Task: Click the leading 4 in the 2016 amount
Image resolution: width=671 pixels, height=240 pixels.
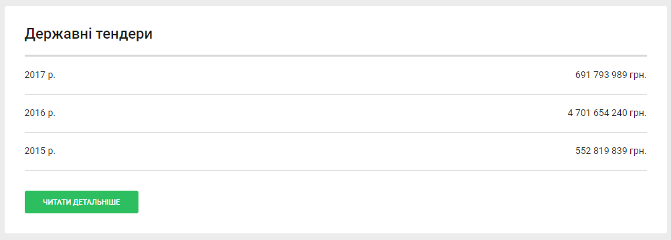Action: (x=571, y=113)
